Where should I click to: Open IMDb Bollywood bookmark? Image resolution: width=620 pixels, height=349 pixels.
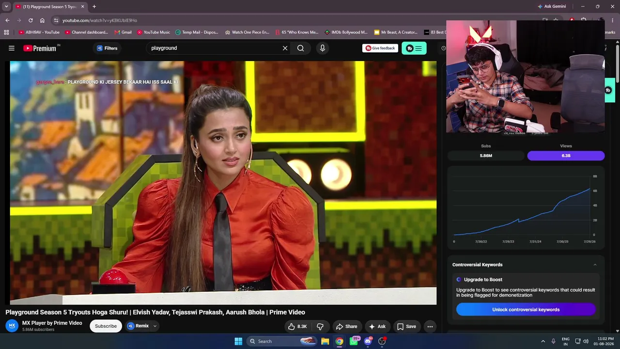[x=346, y=32]
